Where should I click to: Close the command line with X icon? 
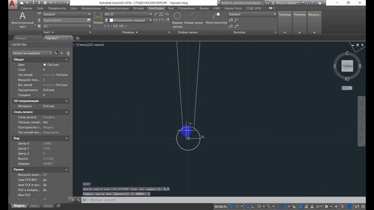pyautogui.click(x=72, y=200)
